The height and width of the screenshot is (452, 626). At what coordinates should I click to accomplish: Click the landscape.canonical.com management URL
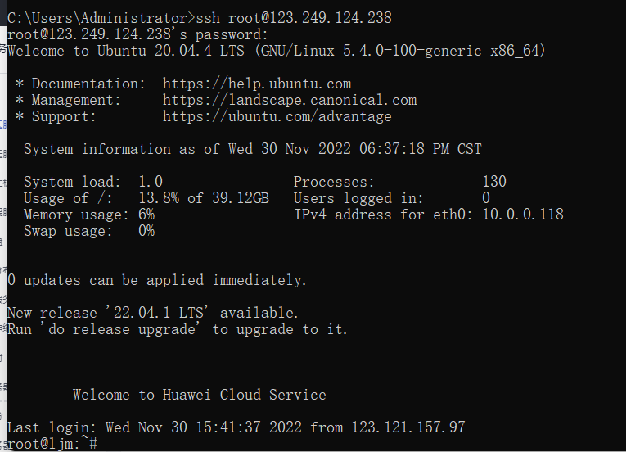coord(290,100)
